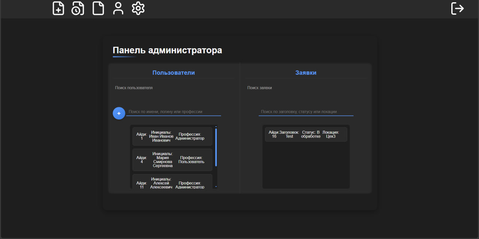Click the Поиск заявки label
This screenshot has width=479, height=239.
point(260,88)
